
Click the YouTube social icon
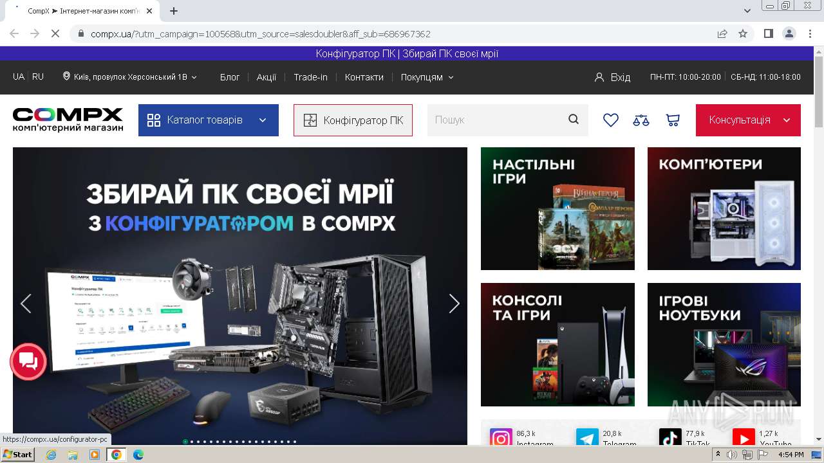tap(744, 438)
